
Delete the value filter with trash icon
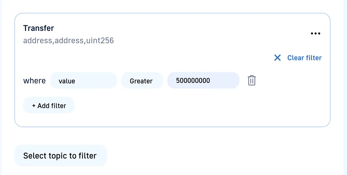coord(251,81)
